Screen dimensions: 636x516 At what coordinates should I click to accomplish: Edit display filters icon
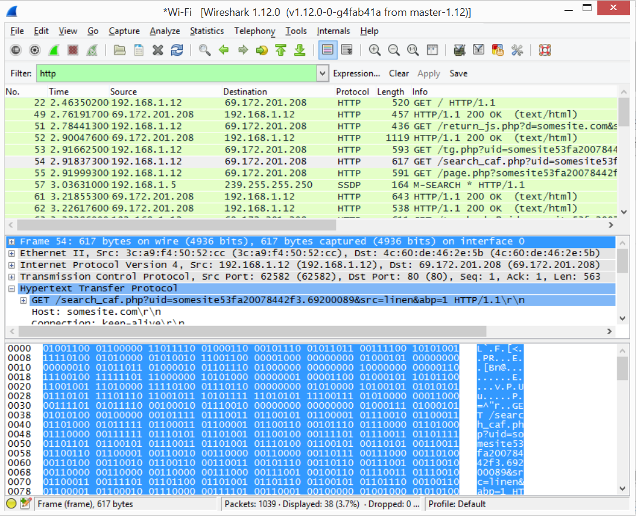(479, 50)
